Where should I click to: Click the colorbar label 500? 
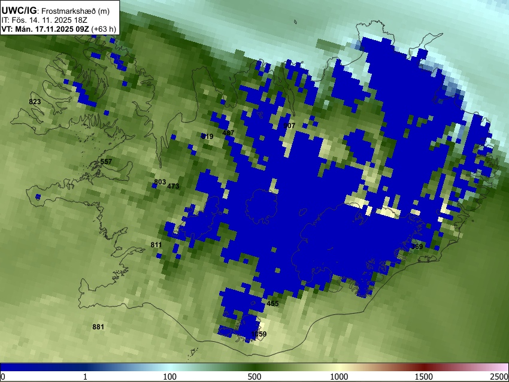pyautogui.click(x=254, y=377)
